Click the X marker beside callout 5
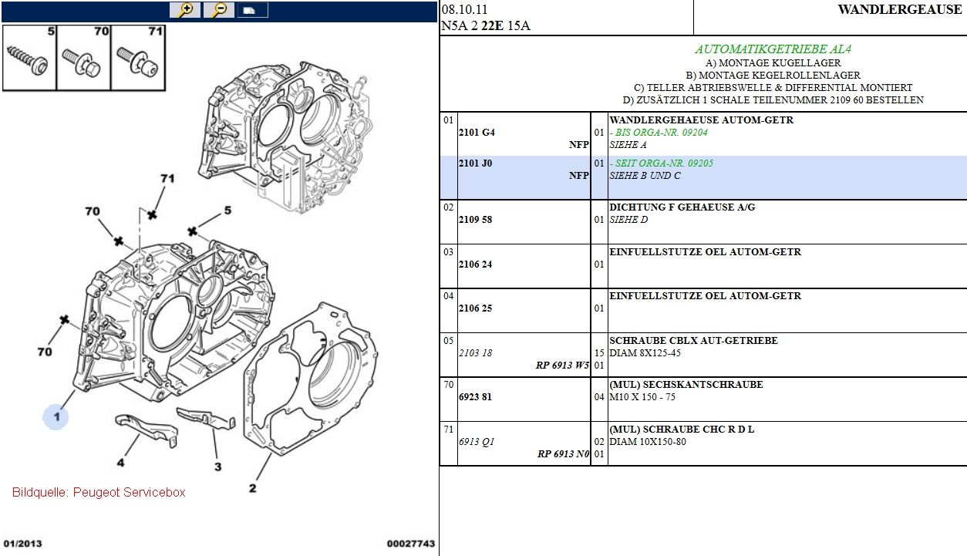967x556 pixels. point(192,231)
